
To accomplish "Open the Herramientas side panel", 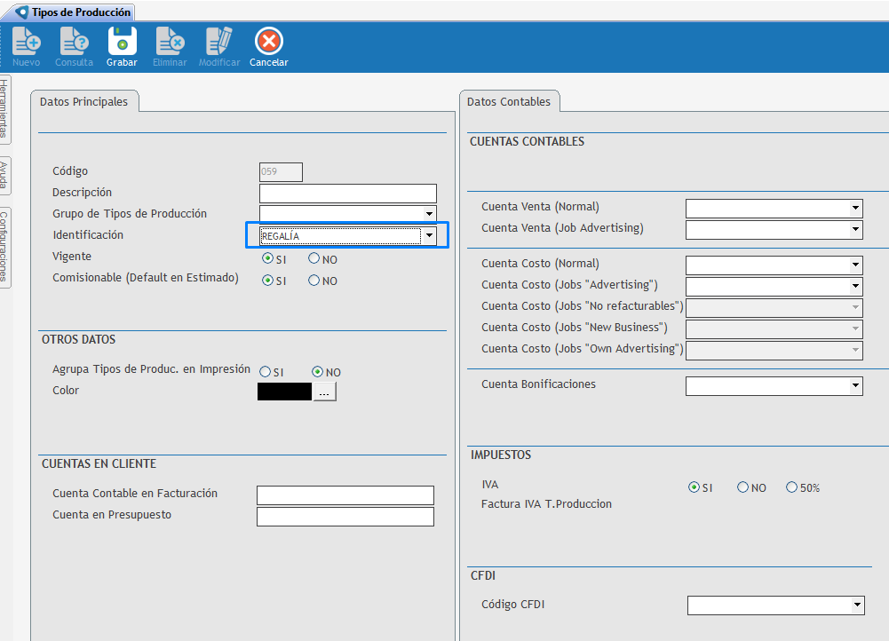I will tap(5, 110).
